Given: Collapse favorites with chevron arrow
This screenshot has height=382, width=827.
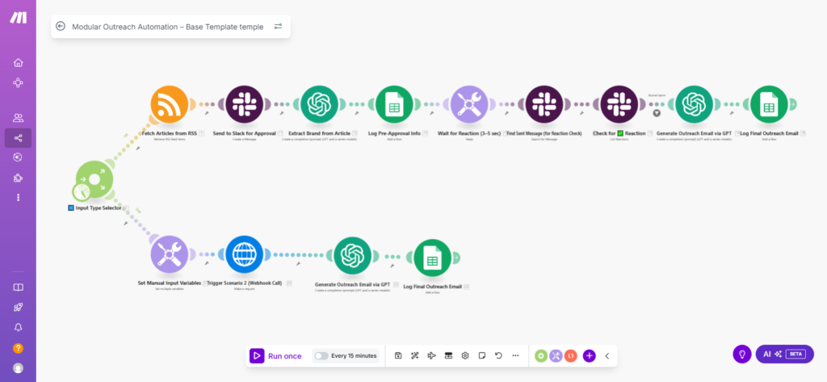Looking at the screenshot, I should coord(607,355).
